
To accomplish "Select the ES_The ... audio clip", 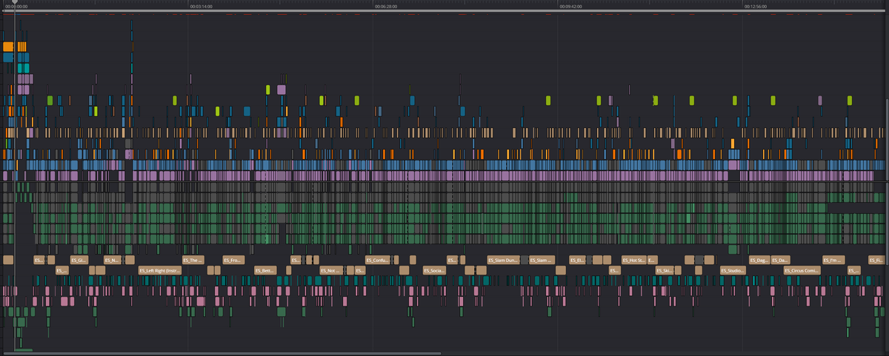I will [x=192, y=261].
